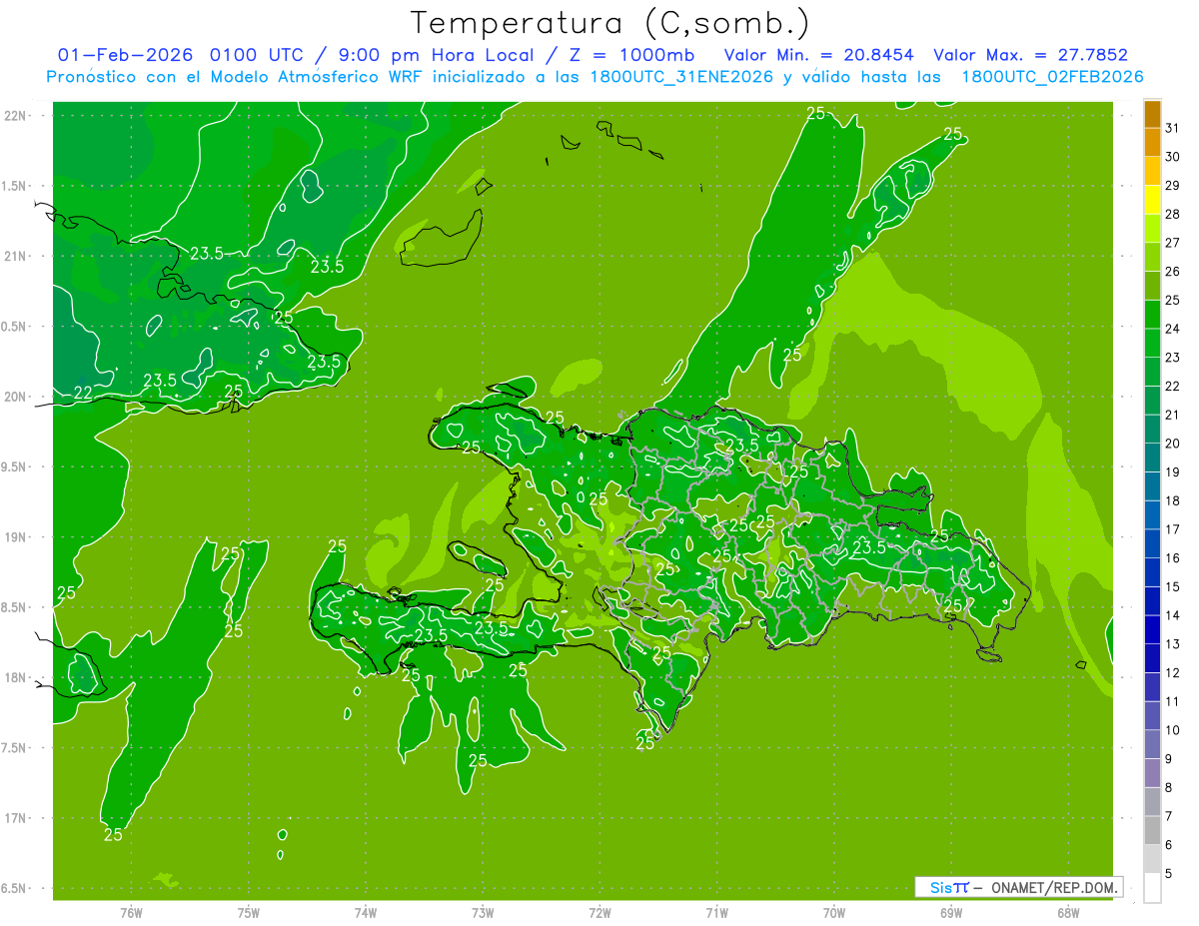Click the "31" colorbar scale label
This screenshot has width=1199, height=926.
tap(1173, 128)
